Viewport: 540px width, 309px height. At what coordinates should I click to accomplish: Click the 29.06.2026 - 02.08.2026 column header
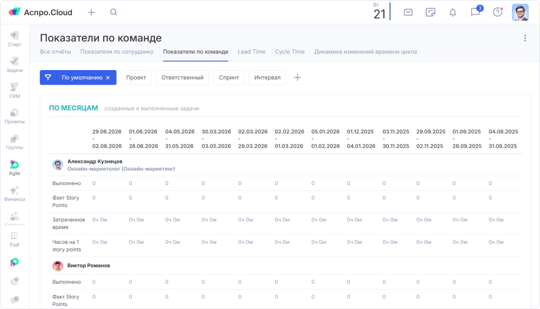click(107, 139)
